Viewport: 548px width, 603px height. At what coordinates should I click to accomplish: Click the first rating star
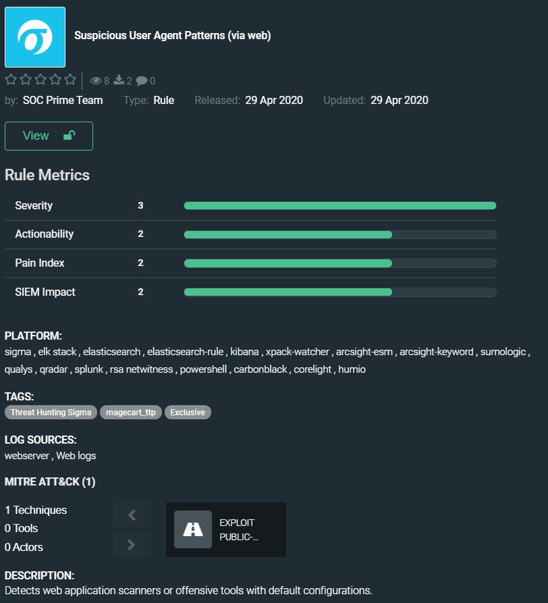(x=11, y=80)
